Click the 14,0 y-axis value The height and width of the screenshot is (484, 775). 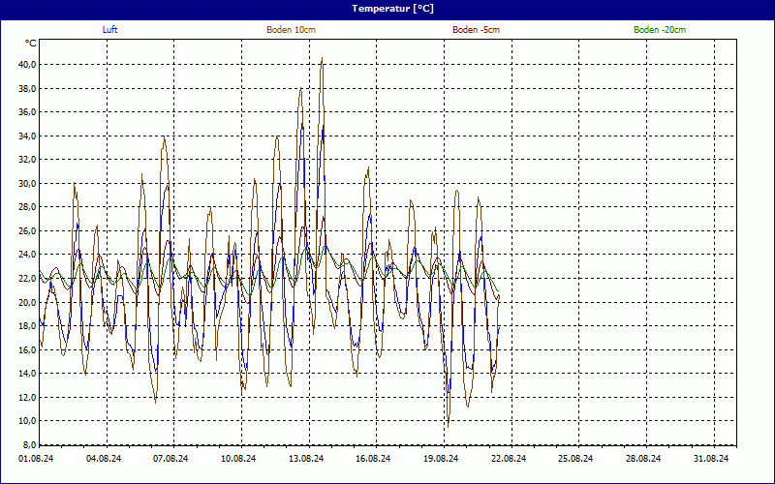tap(27, 374)
